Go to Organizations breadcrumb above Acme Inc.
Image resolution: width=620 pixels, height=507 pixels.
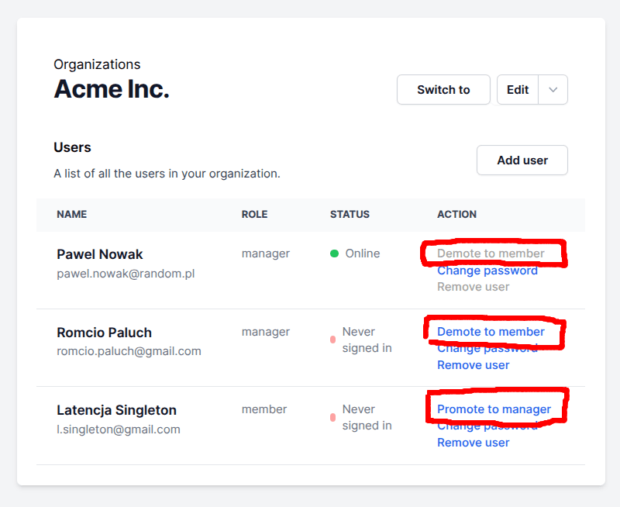97,64
